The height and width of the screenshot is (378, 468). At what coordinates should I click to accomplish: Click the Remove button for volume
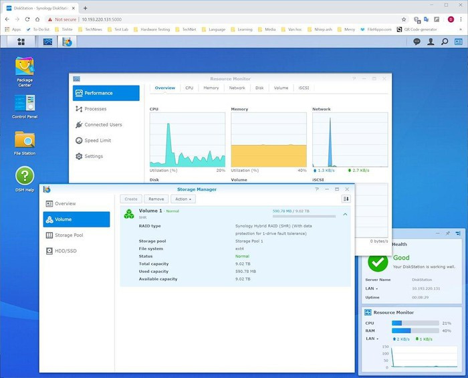point(156,199)
